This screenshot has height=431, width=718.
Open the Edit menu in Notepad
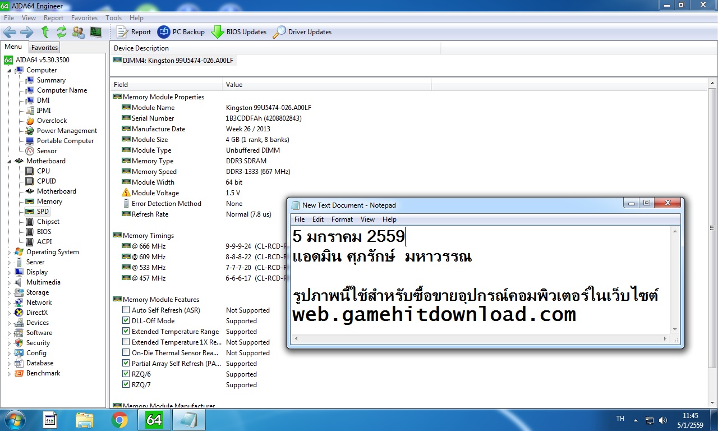click(x=318, y=219)
